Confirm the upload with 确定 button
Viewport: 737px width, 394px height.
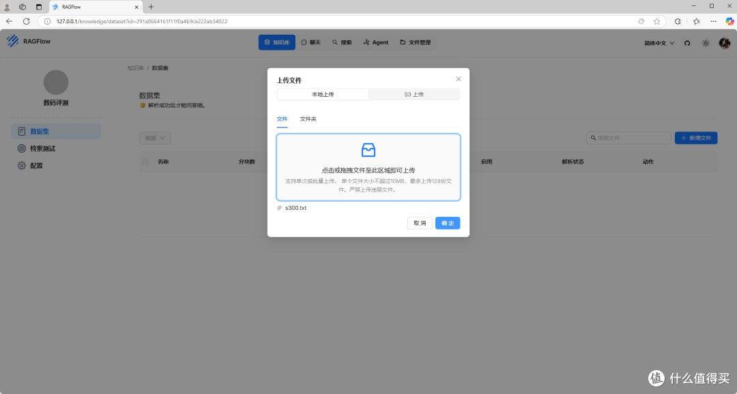[x=448, y=223]
